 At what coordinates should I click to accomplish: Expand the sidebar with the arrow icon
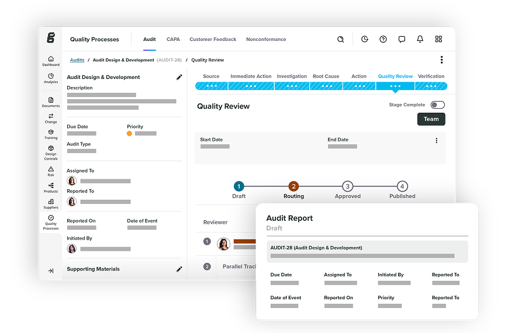pos(51,270)
